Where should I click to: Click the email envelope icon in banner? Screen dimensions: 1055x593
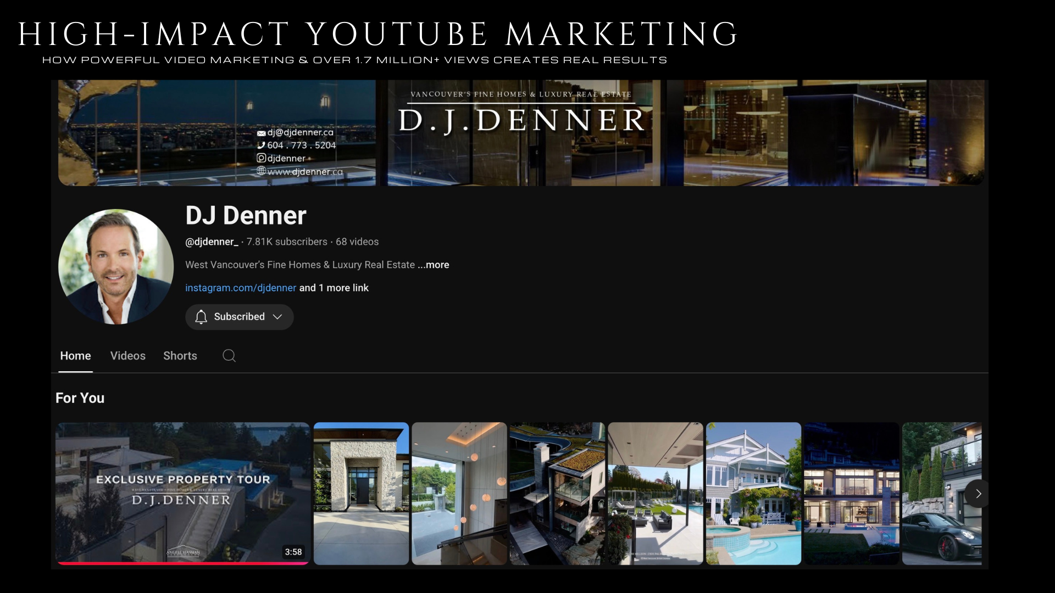(261, 133)
